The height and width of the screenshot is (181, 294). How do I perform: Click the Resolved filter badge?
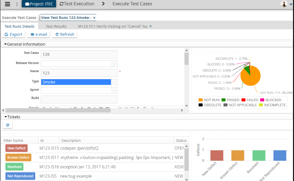pos(14,167)
